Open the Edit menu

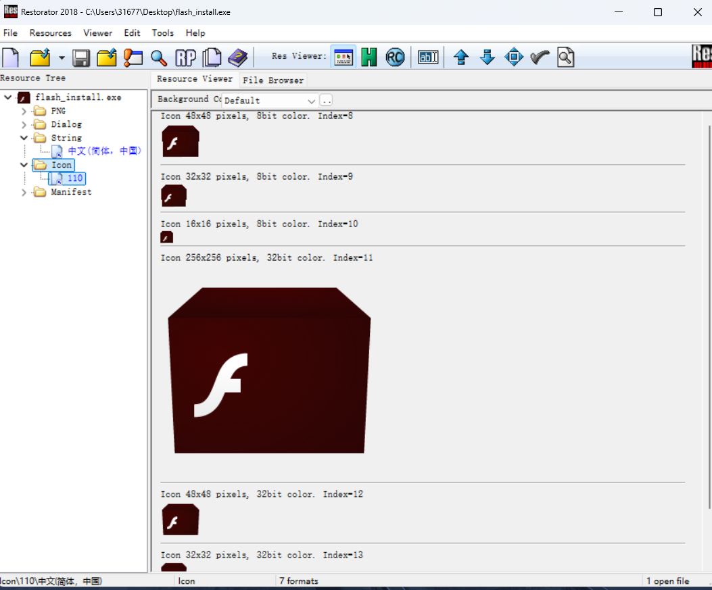(132, 32)
